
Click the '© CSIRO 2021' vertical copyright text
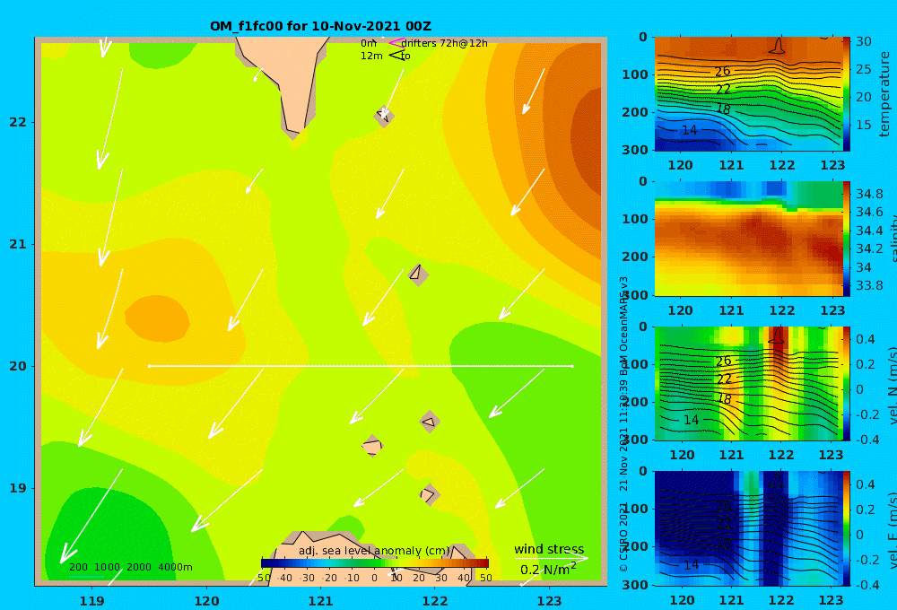(x=623, y=536)
